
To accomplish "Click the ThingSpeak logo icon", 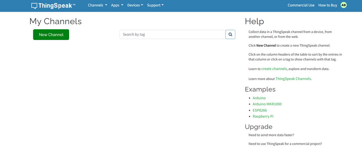I will 34,5.
